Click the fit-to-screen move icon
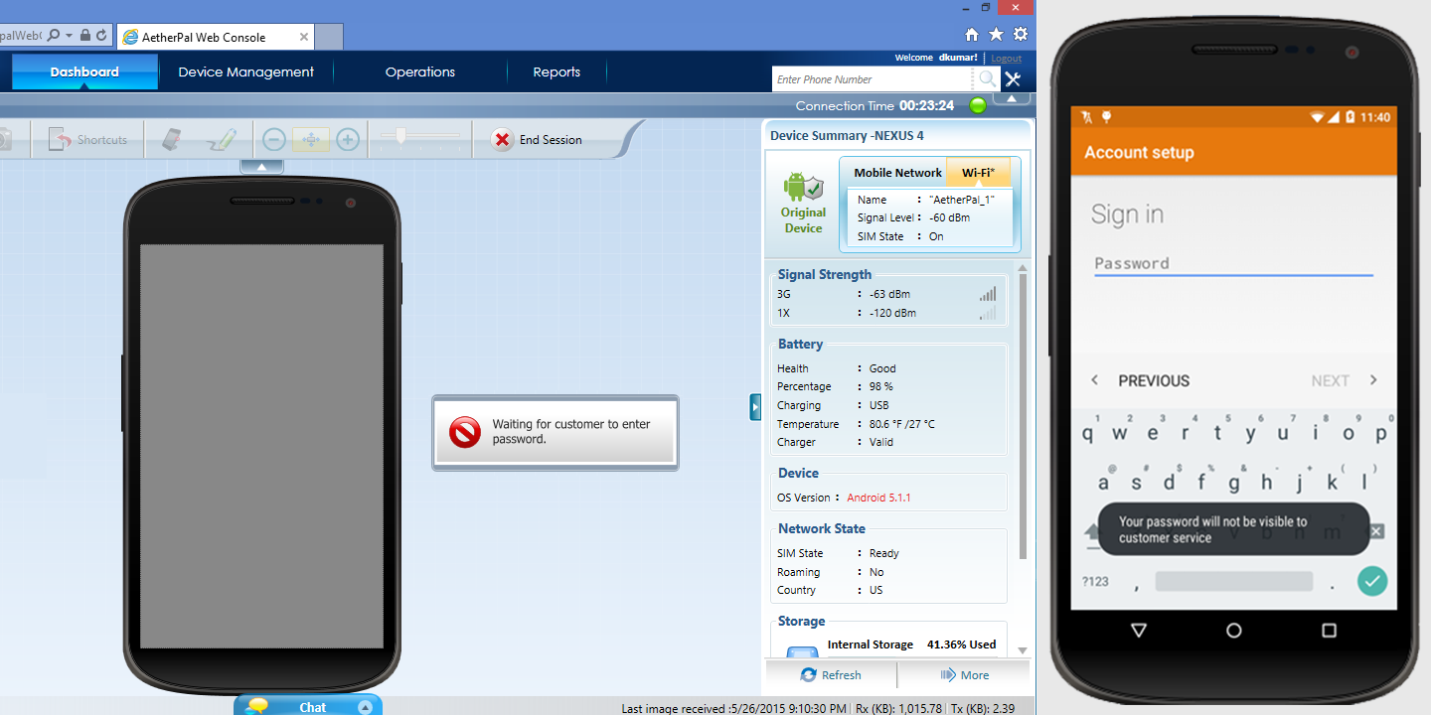1431x715 pixels. pyautogui.click(x=310, y=140)
